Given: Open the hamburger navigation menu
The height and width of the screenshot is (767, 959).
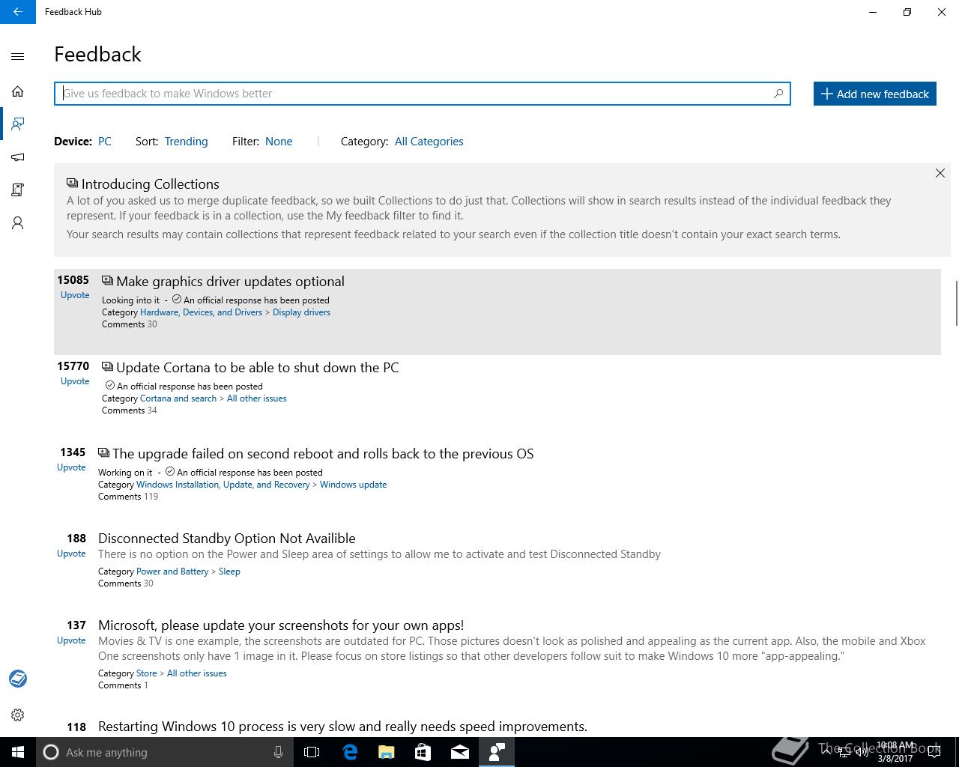Looking at the screenshot, I should [18, 56].
